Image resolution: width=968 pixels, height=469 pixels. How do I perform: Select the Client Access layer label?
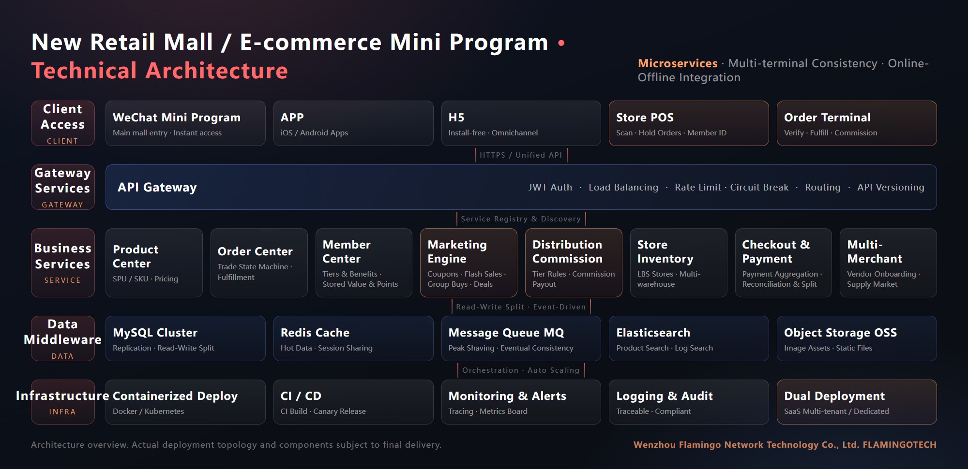coord(63,123)
